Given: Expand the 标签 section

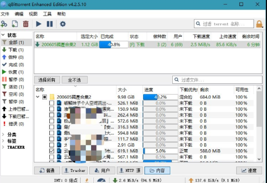Looking at the screenshot, I should click(x=3, y=141).
